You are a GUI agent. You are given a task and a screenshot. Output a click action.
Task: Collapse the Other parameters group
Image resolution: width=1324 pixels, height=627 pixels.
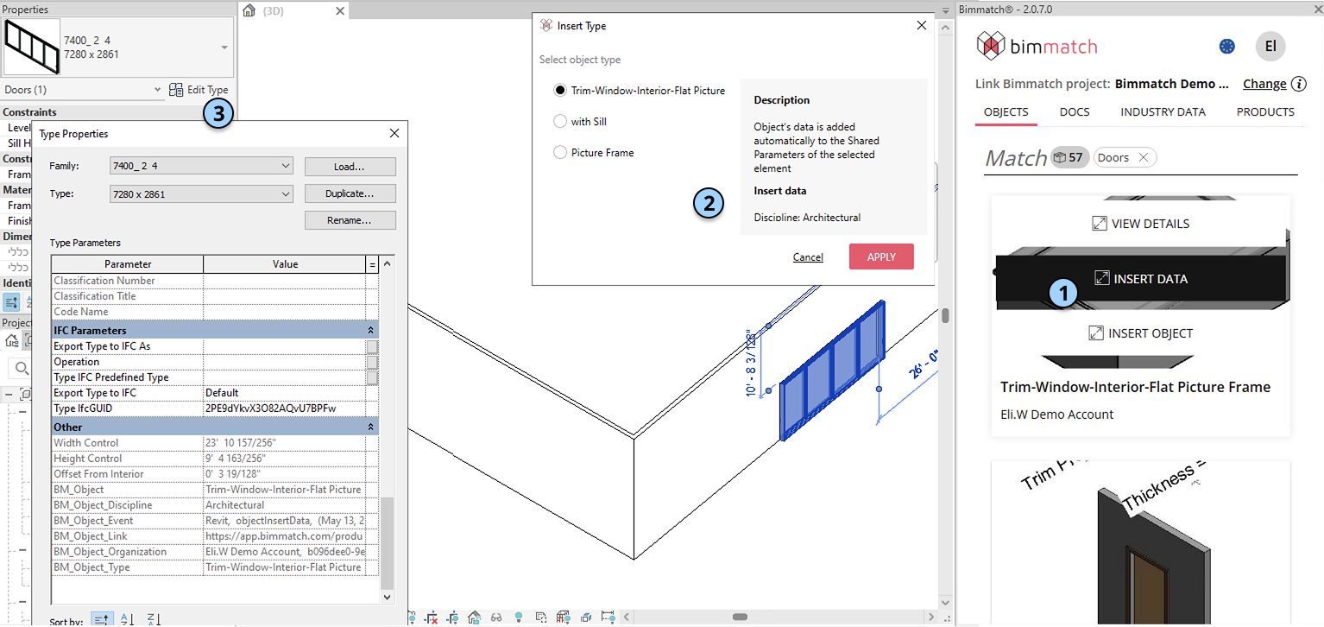(371, 427)
